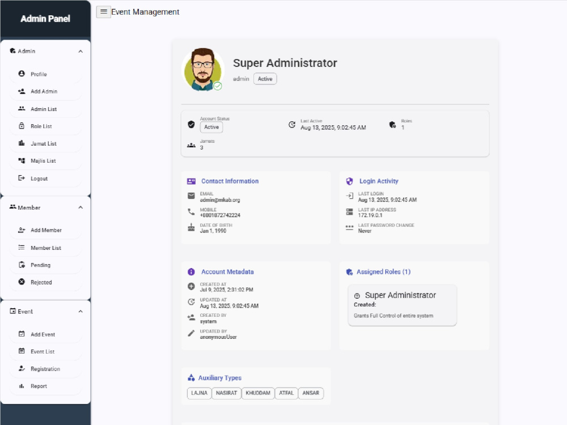Image resolution: width=567 pixels, height=425 pixels.
Task: Select the ANSAR auxiliary chip
Action: click(311, 393)
